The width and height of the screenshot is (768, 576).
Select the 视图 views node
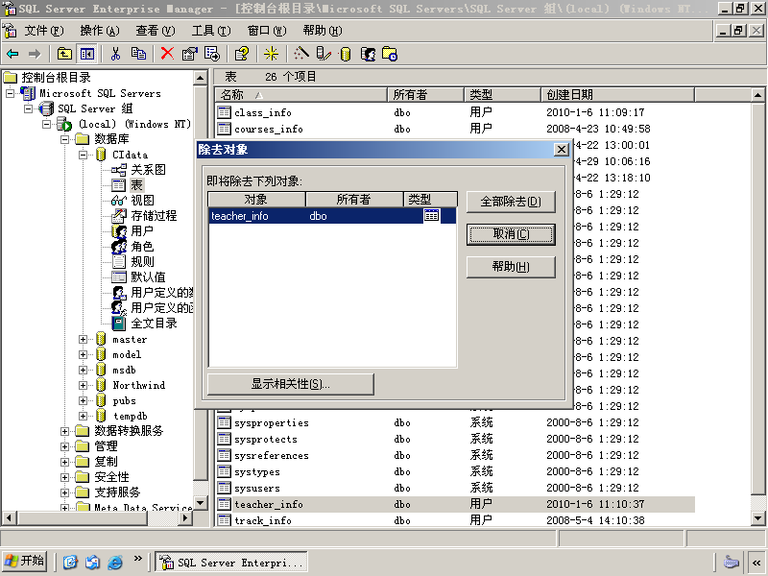tap(142, 201)
